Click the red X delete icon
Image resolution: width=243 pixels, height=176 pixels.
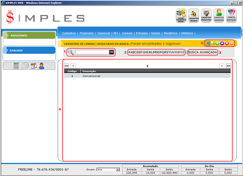tap(227, 43)
